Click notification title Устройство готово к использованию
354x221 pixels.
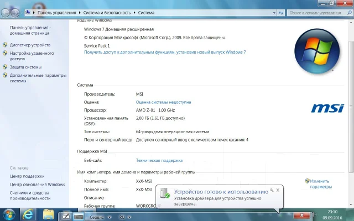point(221,192)
